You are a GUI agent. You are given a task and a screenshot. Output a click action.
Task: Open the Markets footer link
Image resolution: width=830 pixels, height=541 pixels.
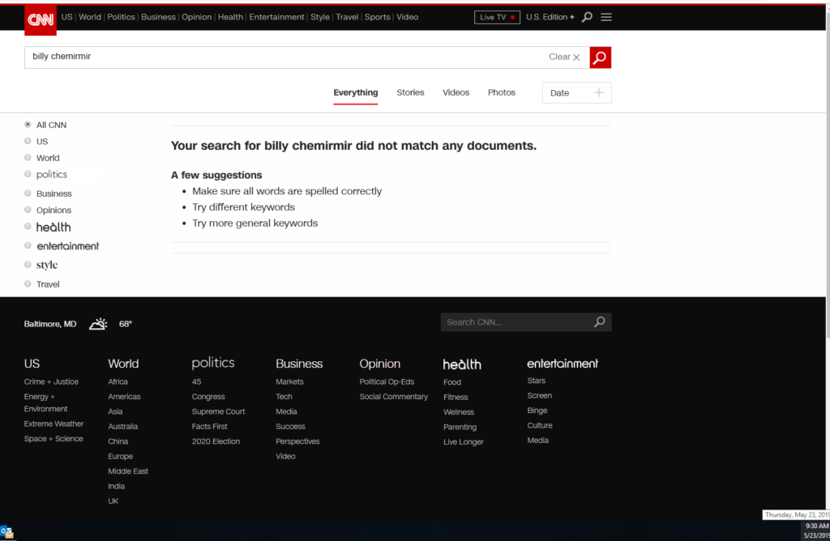pos(289,381)
